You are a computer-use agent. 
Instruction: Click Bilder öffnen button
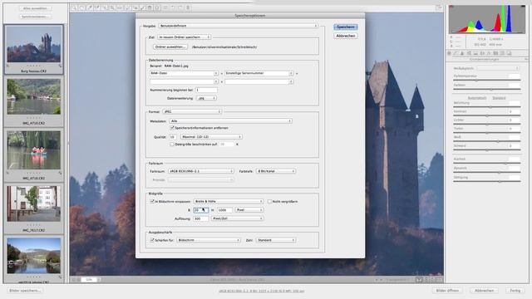click(x=447, y=291)
